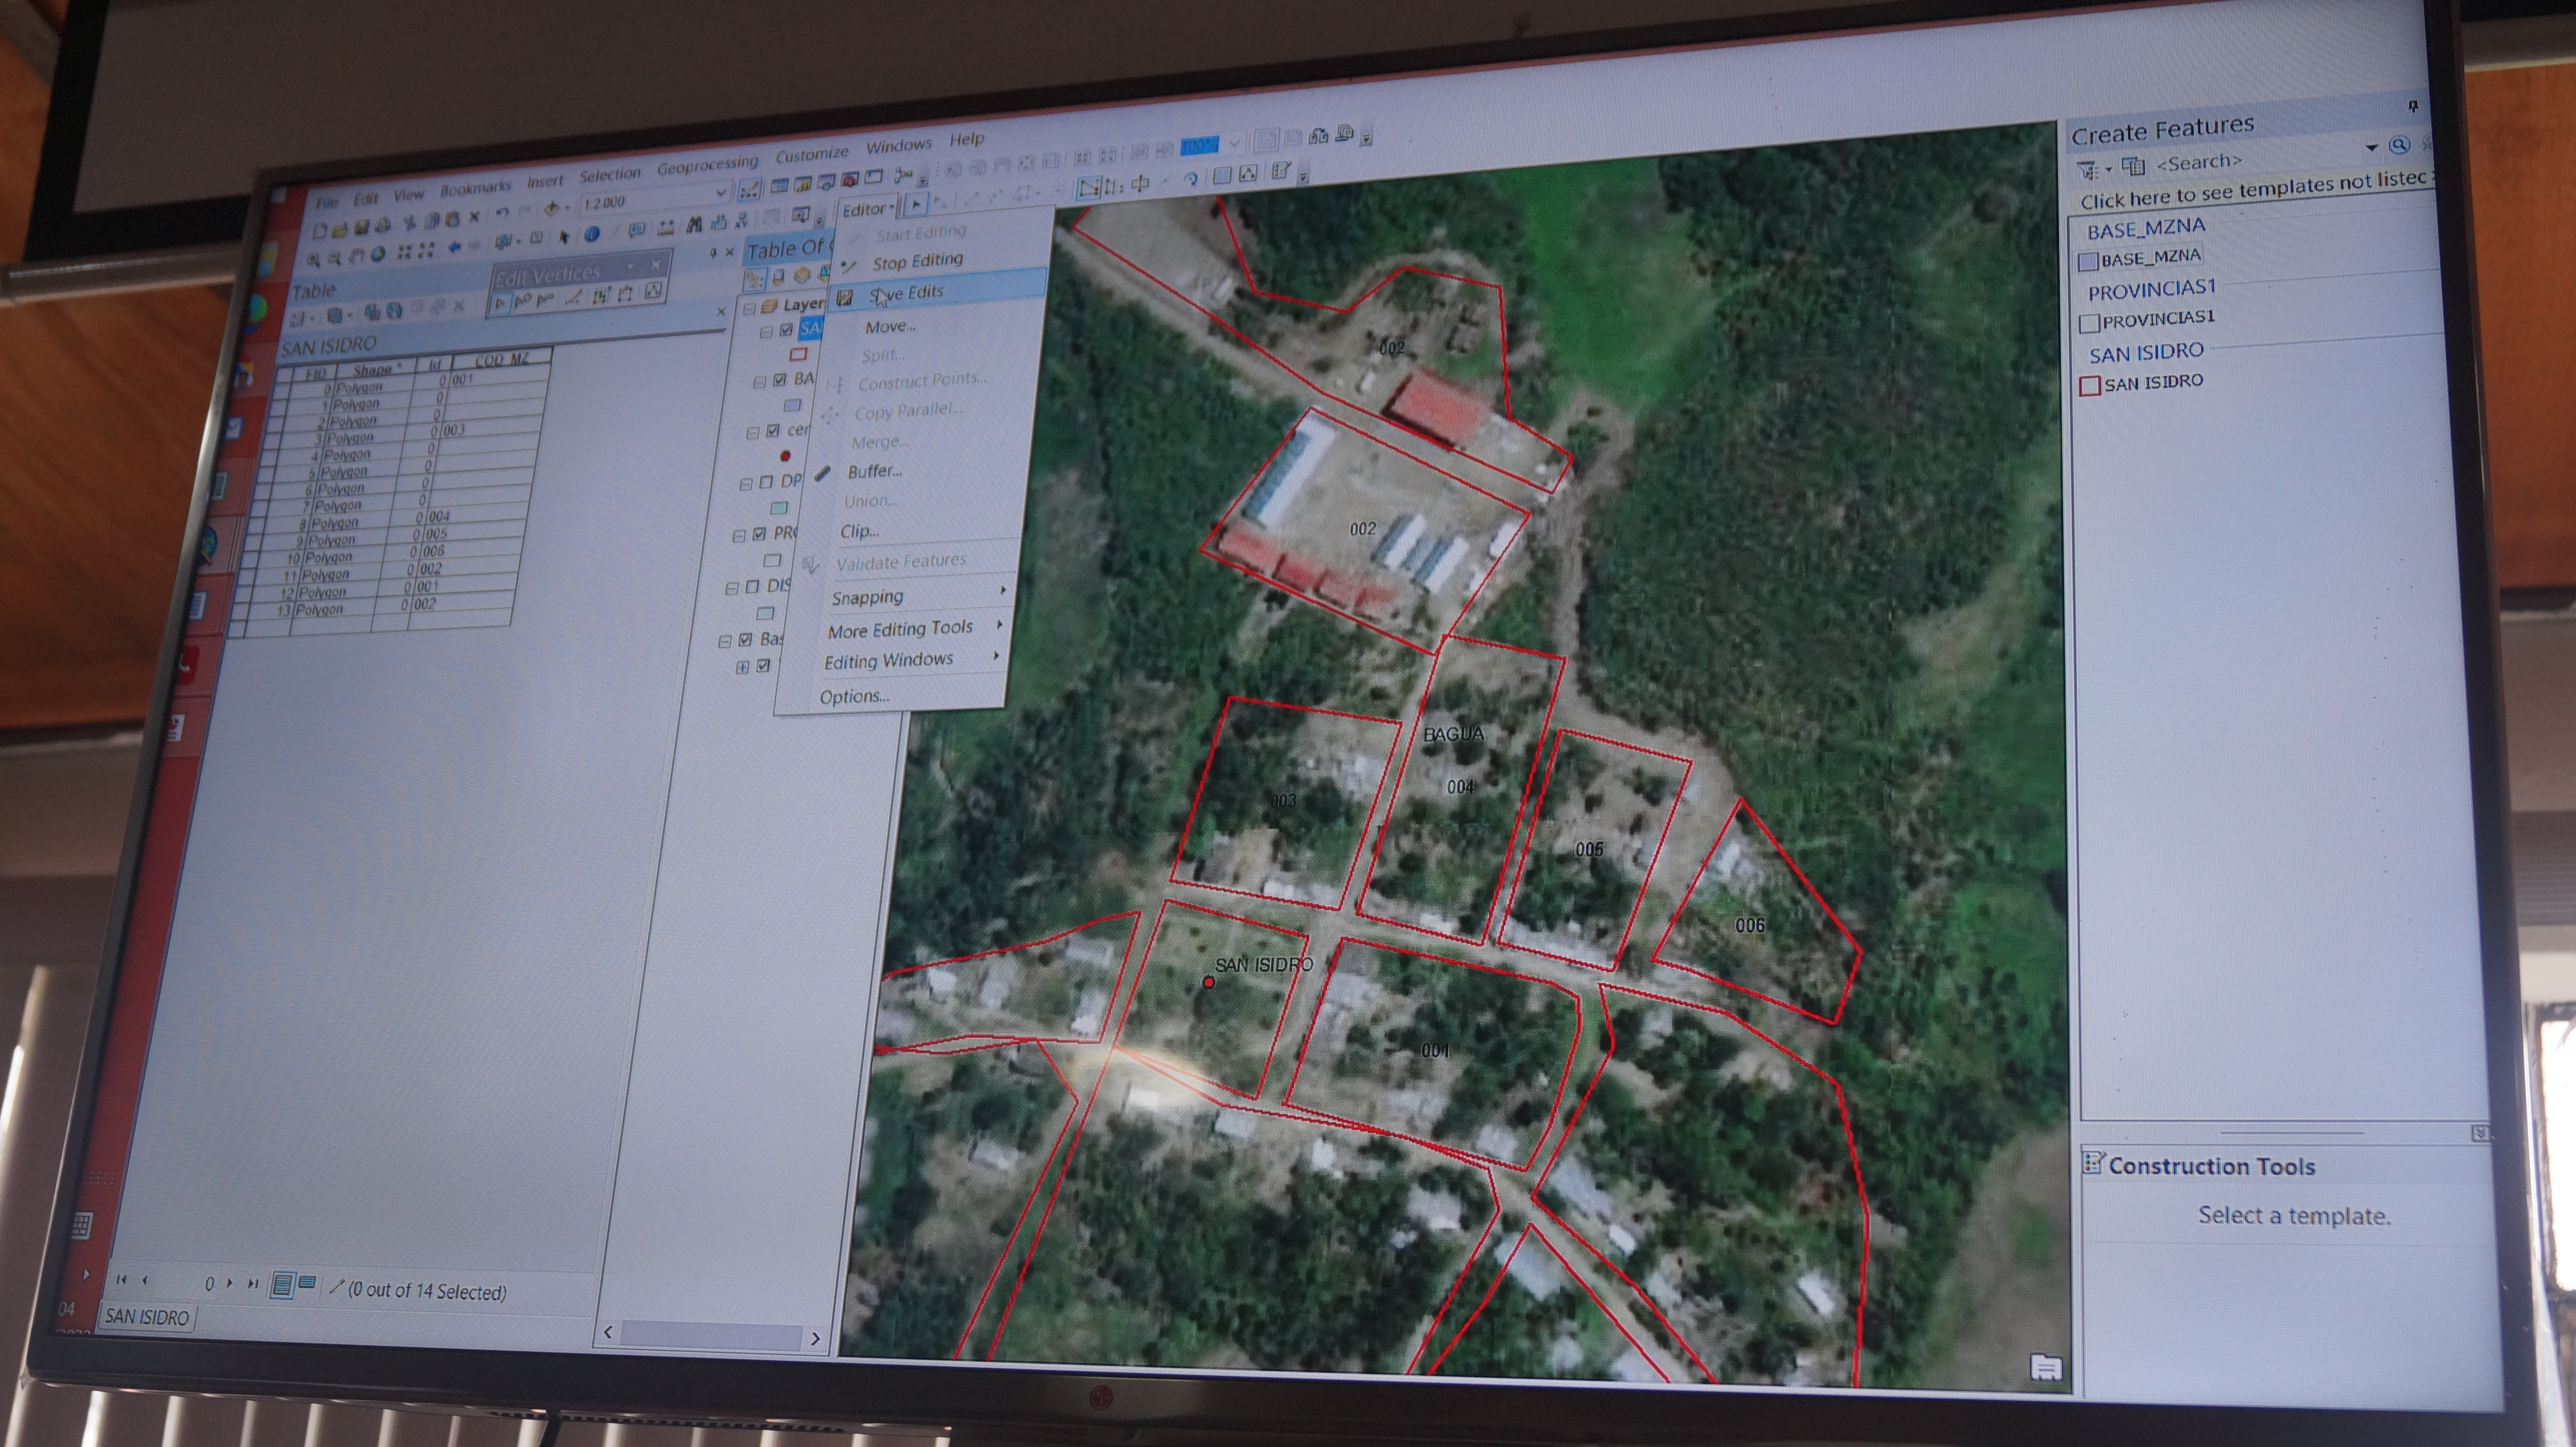Open Options... in Editor menu
This screenshot has height=1447, width=2576.
(854, 697)
